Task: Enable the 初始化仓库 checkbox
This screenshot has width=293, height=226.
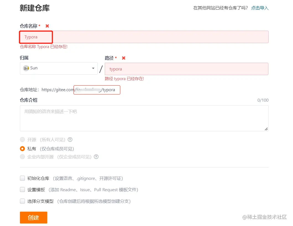Action: click(x=22, y=178)
